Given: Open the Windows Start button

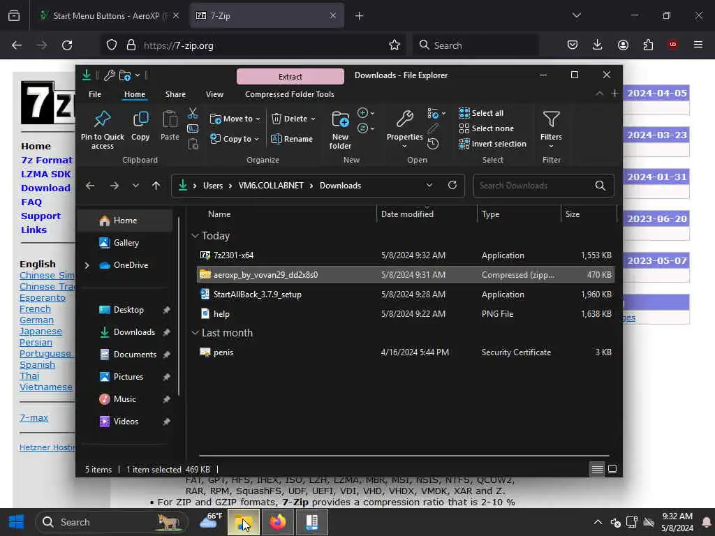Looking at the screenshot, I should (x=17, y=522).
